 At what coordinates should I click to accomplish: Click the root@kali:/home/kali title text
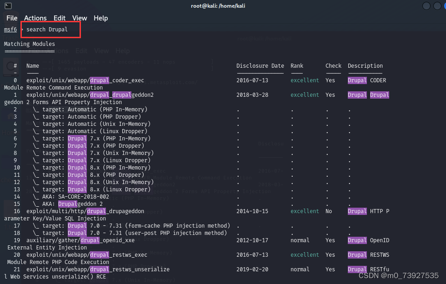point(218,5)
